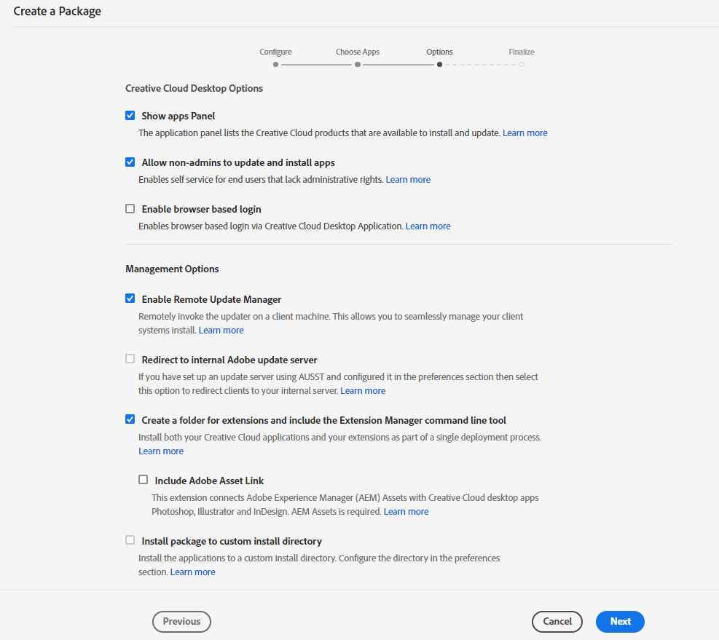
Task: Enable browser based login checkbox
Action: (130, 209)
